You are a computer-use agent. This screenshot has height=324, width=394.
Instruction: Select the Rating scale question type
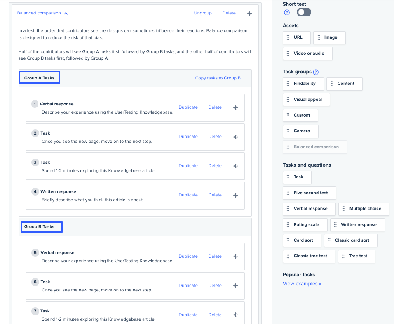305,225
